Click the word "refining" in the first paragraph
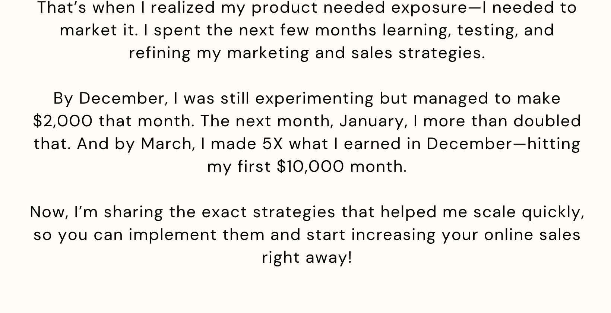The height and width of the screenshot is (313, 611). pyautogui.click(x=160, y=53)
